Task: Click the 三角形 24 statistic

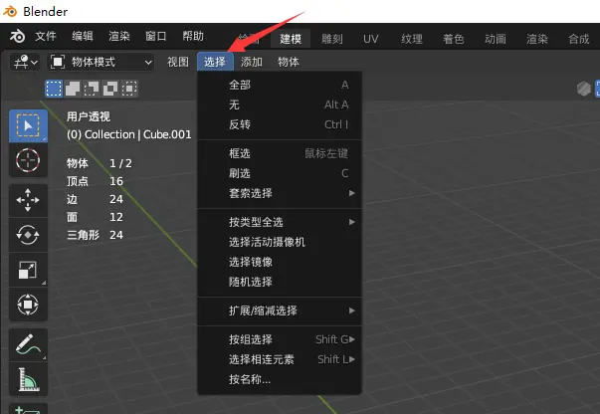Action: [x=95, y=235]
